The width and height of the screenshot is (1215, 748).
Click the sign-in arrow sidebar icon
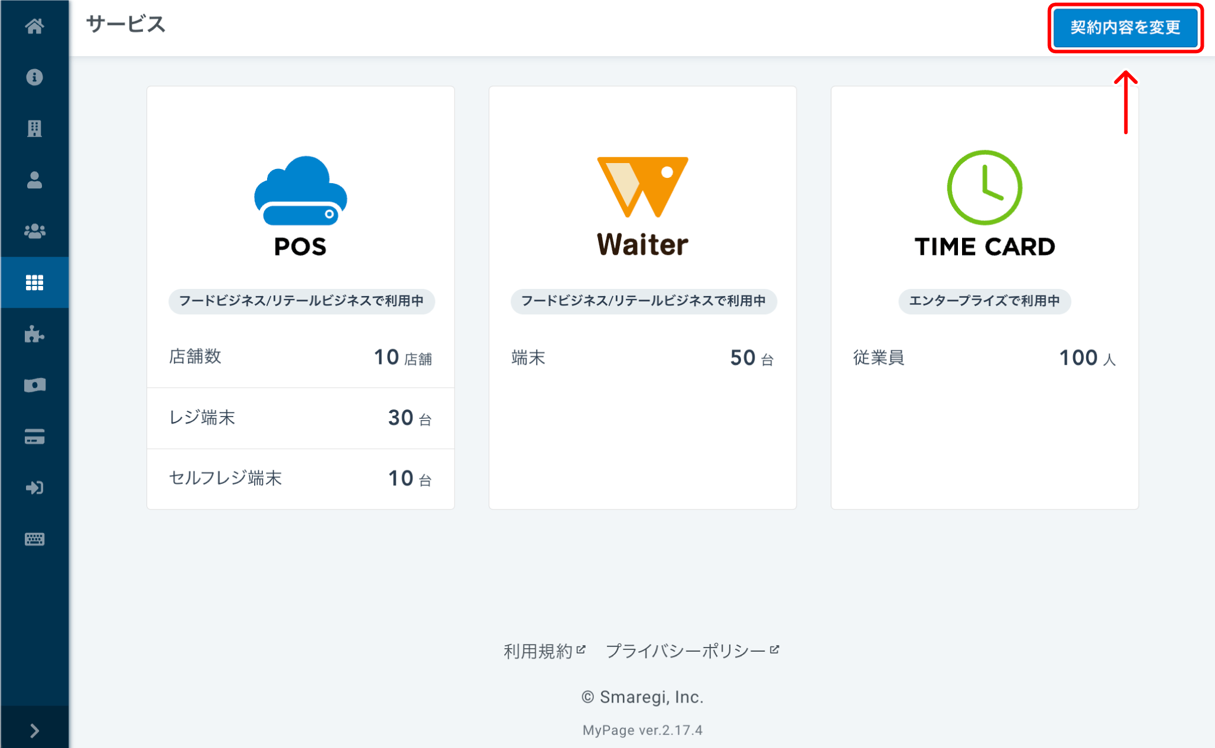click(34, 488)
